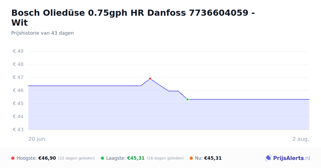Click the '€ 43' axis label
The width and height of the screenshot is (321, 168).
(18, 130)
